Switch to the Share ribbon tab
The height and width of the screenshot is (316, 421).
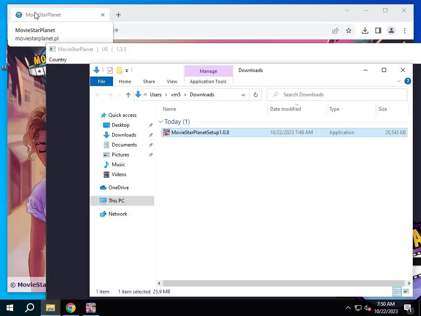point(149,81)
